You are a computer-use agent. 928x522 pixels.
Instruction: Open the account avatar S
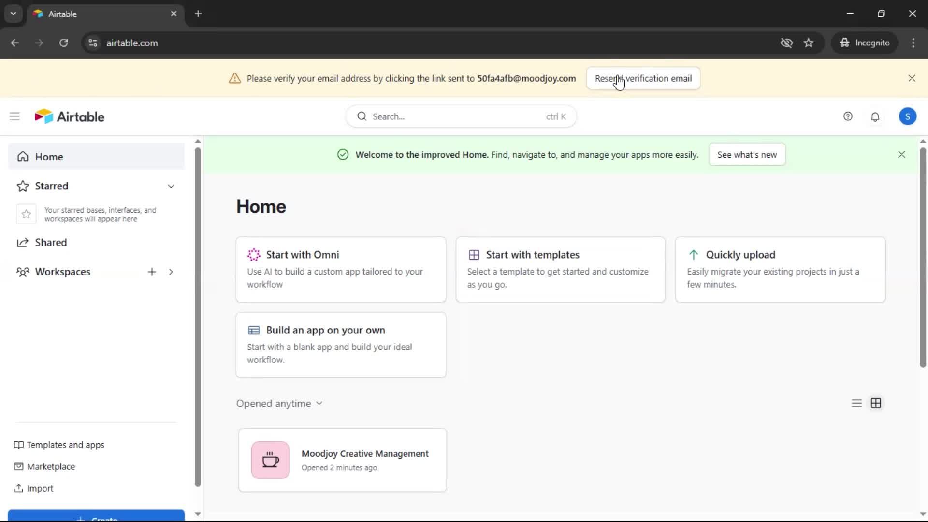907,116
